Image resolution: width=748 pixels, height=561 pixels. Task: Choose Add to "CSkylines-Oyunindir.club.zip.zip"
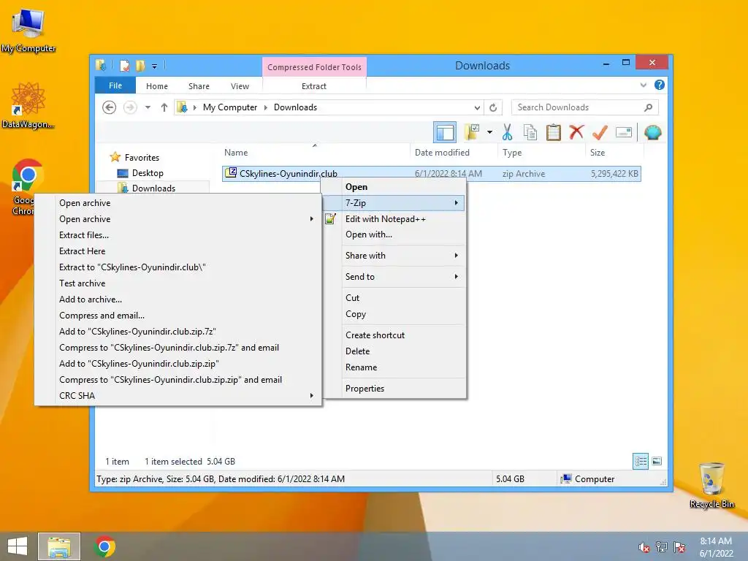(x=178, y=364)
